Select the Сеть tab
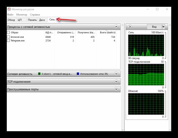 click(52, 20)
